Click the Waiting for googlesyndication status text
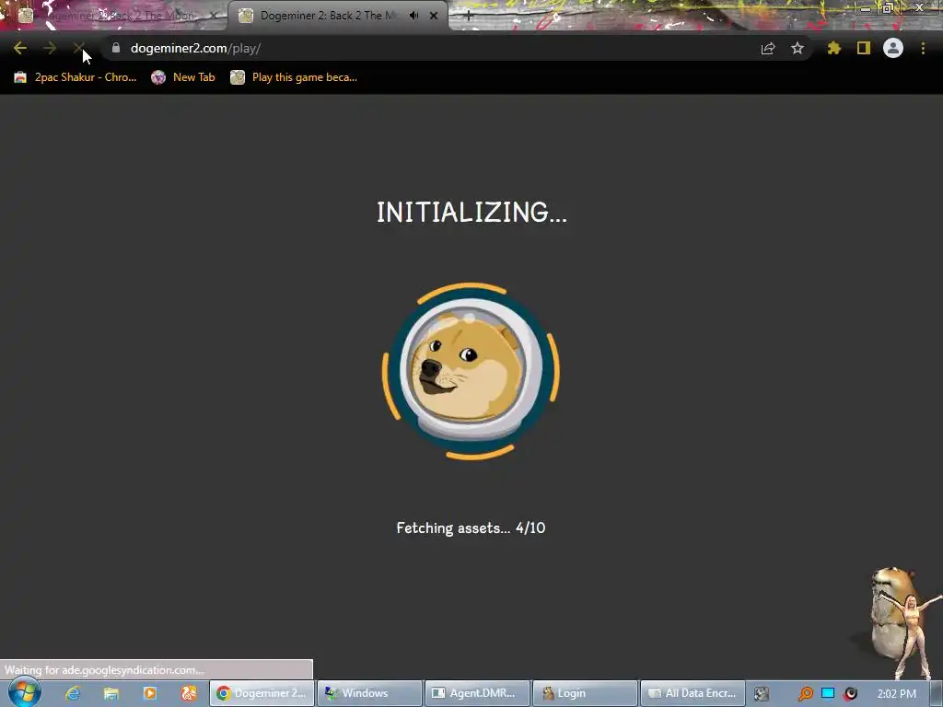This screenshot has height=707, width=943. pos(104,670)
